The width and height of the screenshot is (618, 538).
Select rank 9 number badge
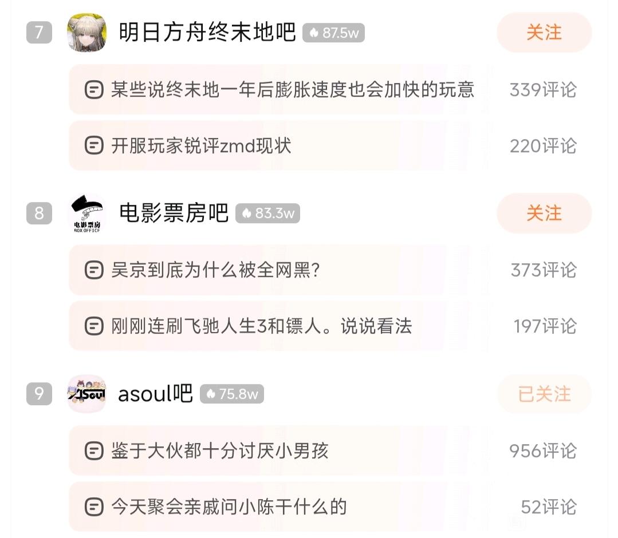point(39,394)
